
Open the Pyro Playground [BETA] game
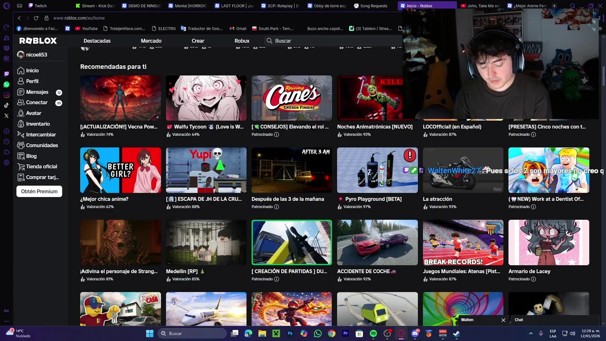pos(377,170)
